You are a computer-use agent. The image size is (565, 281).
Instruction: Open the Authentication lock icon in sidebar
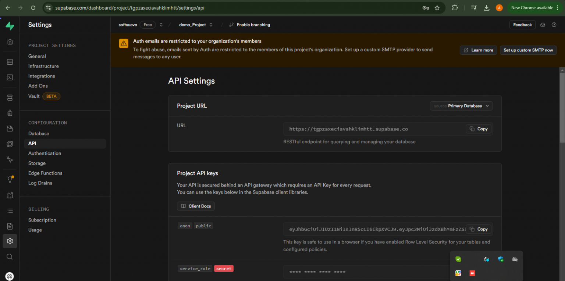coord(10,113)
